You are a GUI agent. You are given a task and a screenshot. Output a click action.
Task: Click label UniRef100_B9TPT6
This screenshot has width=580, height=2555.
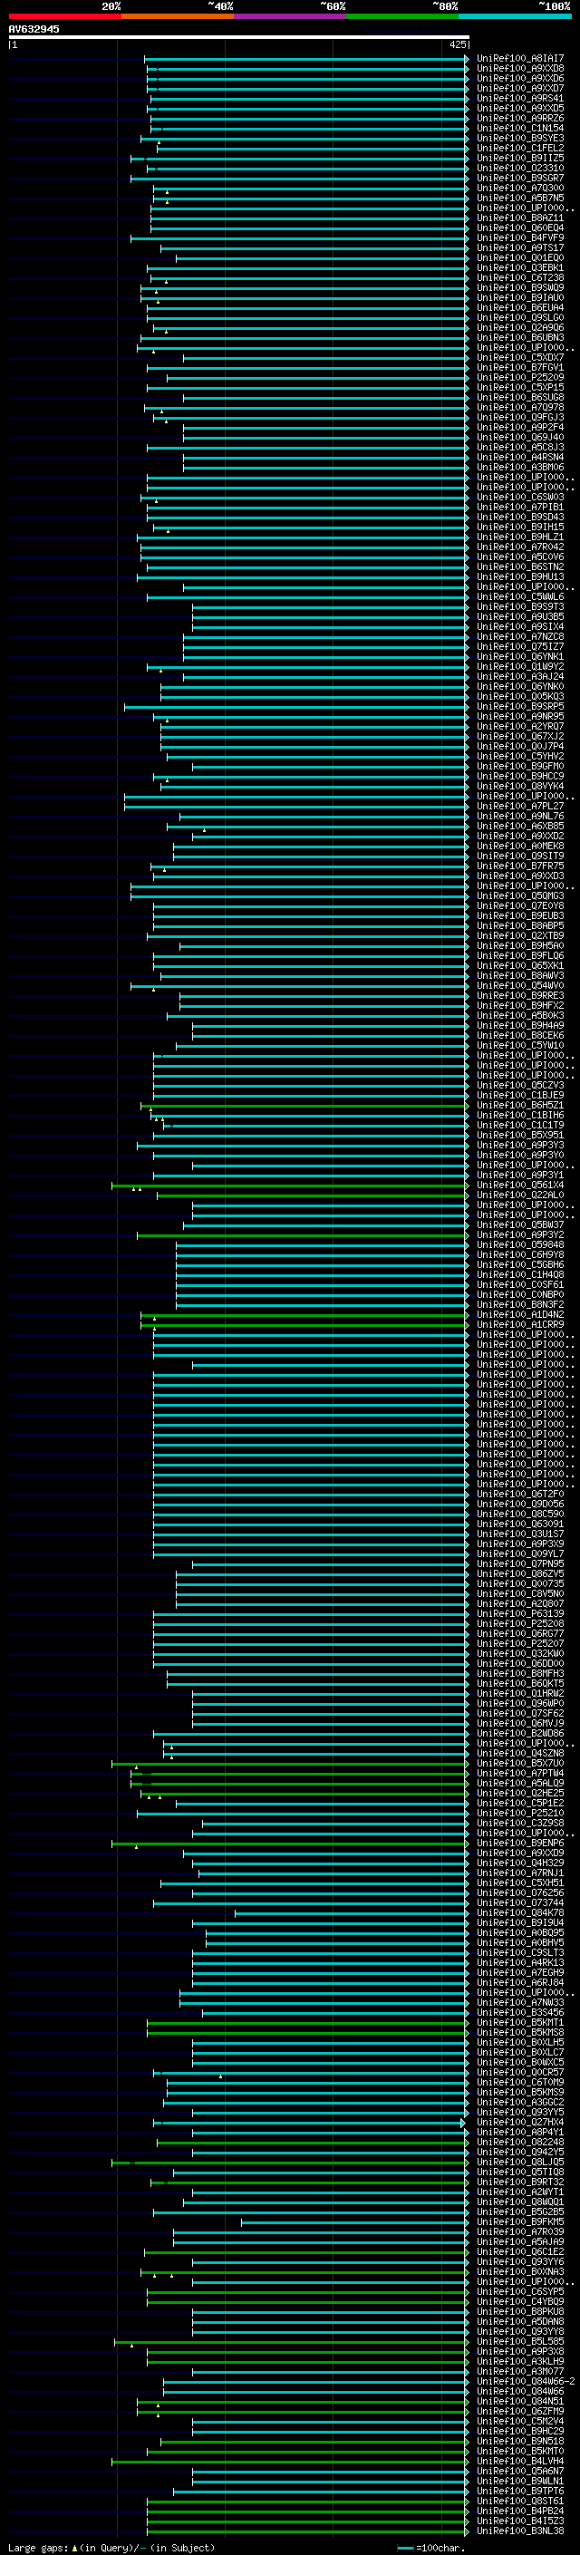tap(520, 2492)
